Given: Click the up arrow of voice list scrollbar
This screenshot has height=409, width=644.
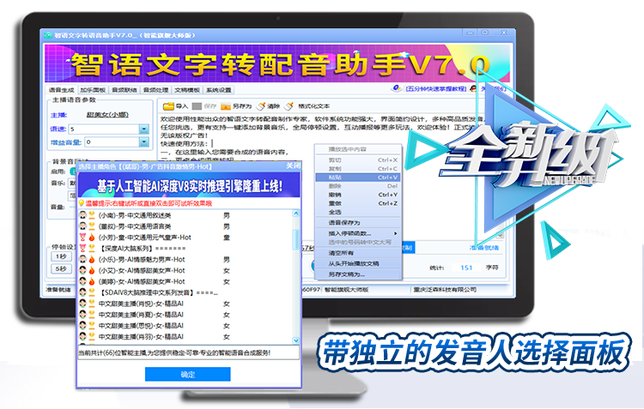Looking at the screenshot, I should (x=295, y=214).
